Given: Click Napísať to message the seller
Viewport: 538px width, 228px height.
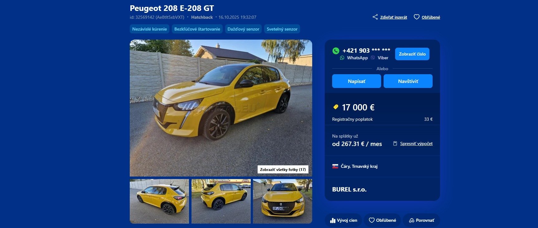Looking at the screenshot, I should (356, 81).
